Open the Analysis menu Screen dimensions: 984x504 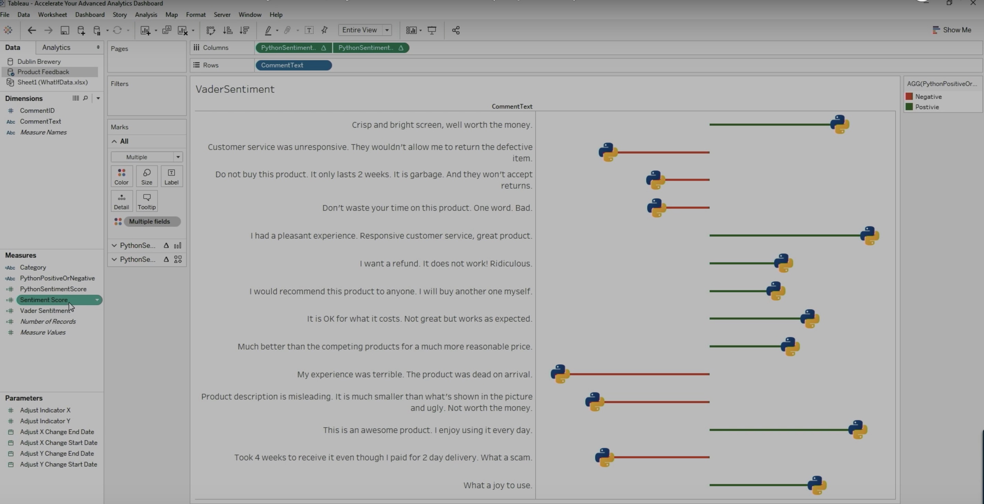pyautogui.click(x=146, y=14)
